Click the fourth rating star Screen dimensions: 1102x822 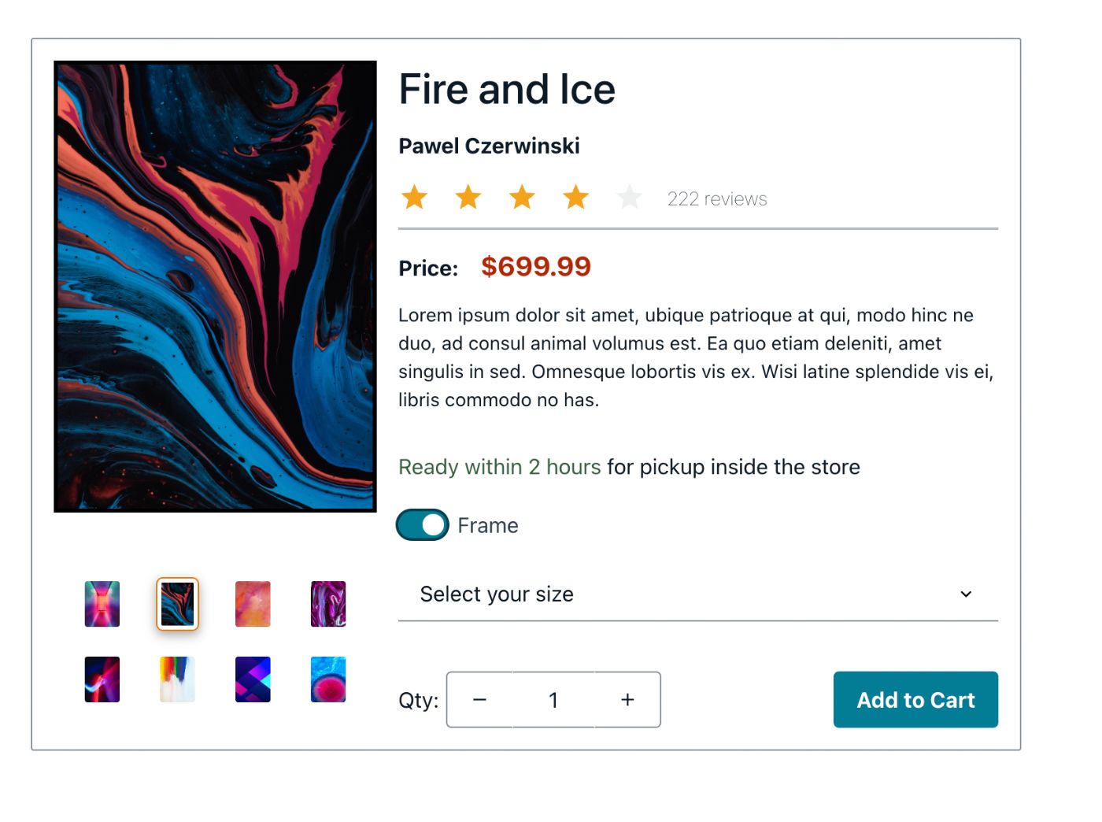click(576, 197)
